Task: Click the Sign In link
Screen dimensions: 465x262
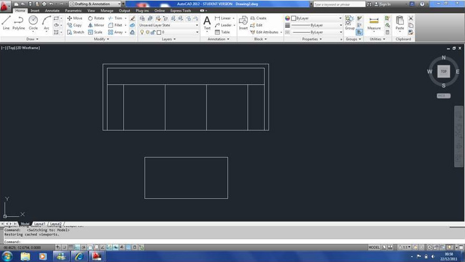Action: pyautogui.click(x=385, y=4)
